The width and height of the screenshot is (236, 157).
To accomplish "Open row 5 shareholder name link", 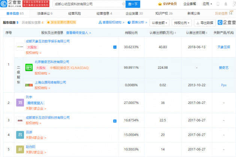I will point(30,147).
